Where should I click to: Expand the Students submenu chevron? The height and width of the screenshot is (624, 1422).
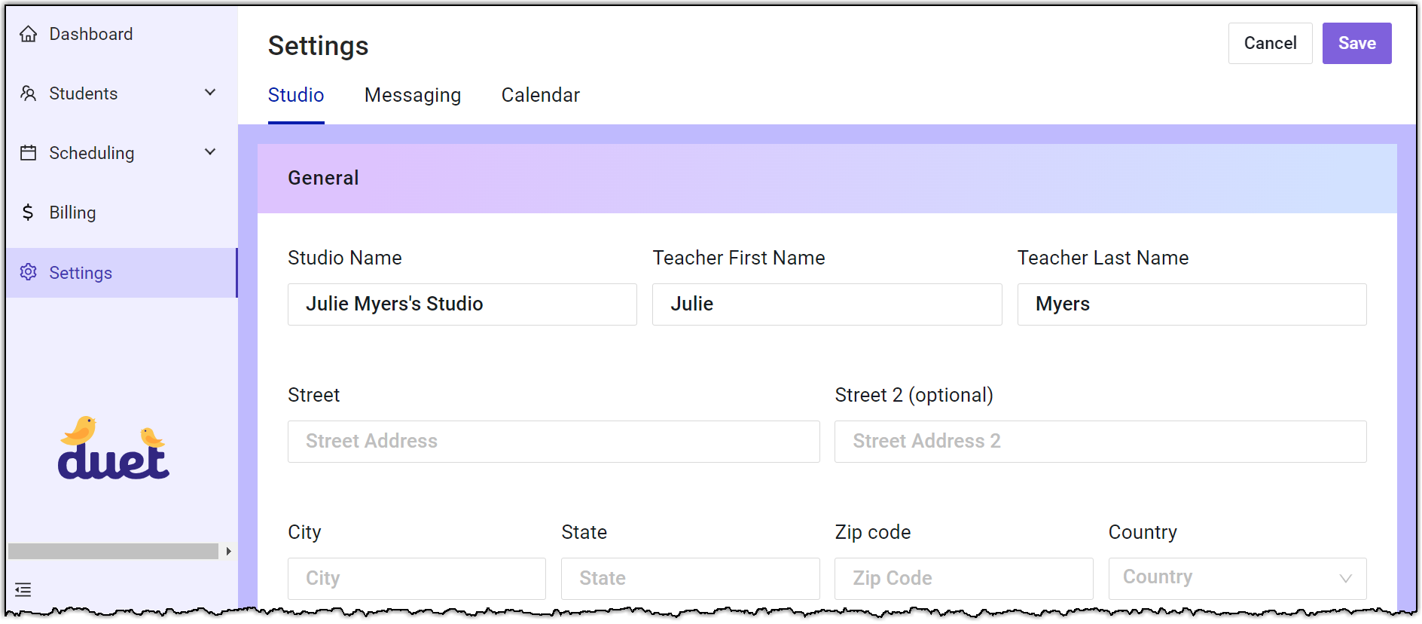coord(210,93)
